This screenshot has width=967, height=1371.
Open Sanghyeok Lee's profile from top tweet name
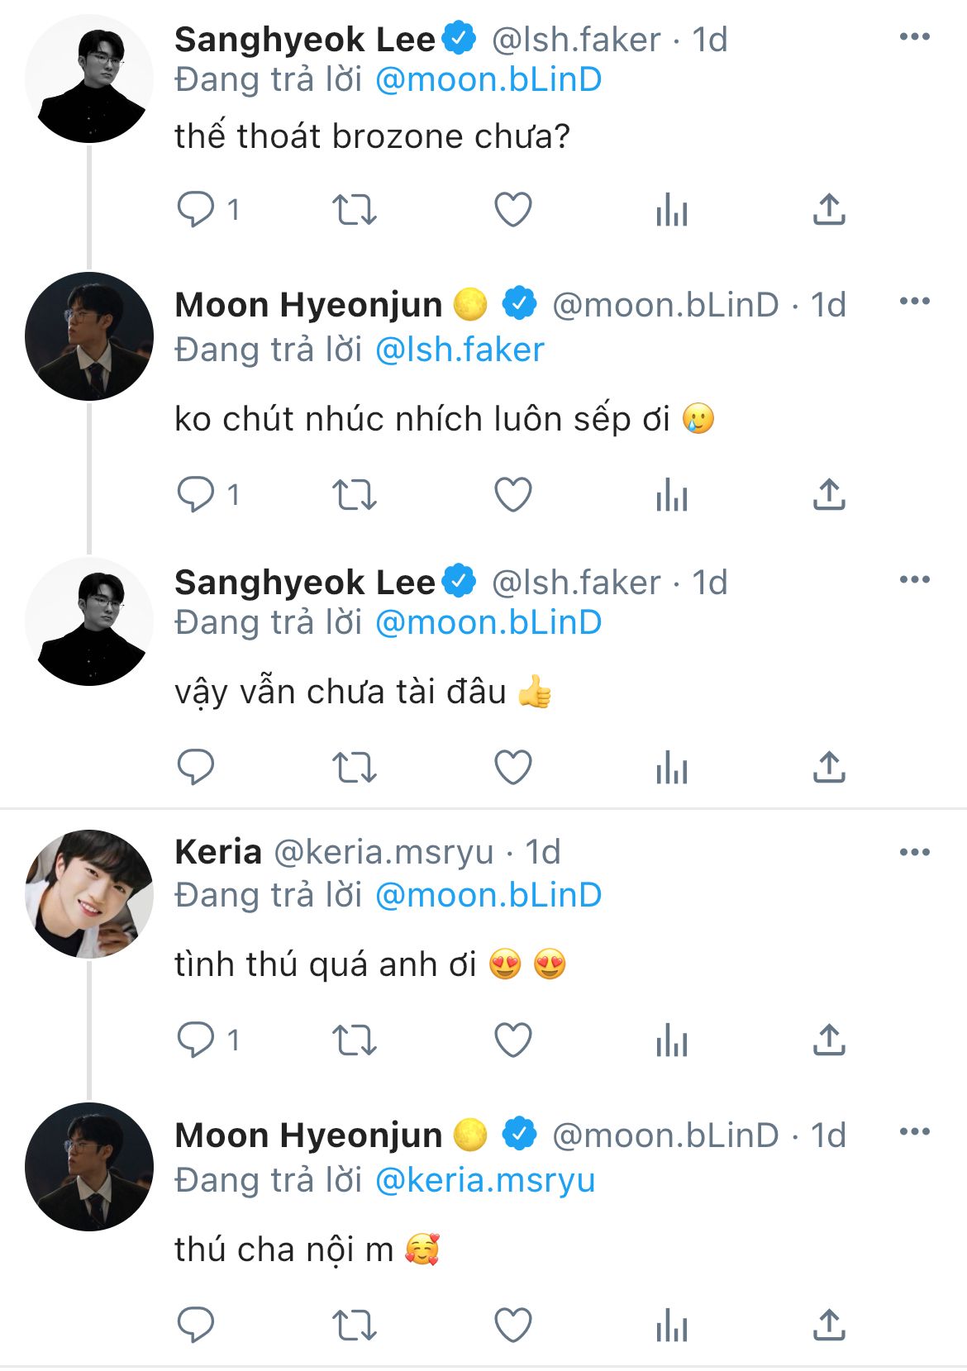(304, 40)
